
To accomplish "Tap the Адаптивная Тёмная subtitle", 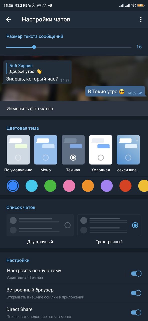I will [x=25, y=278].
